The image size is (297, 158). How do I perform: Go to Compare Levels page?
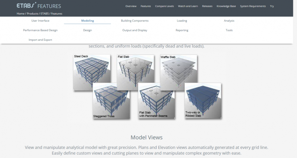click(x=164, y=6)
